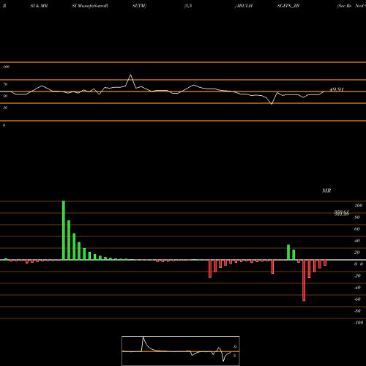Click the RSI axis label 70
This screenshot has height=366, width=366.
point(5,84)
